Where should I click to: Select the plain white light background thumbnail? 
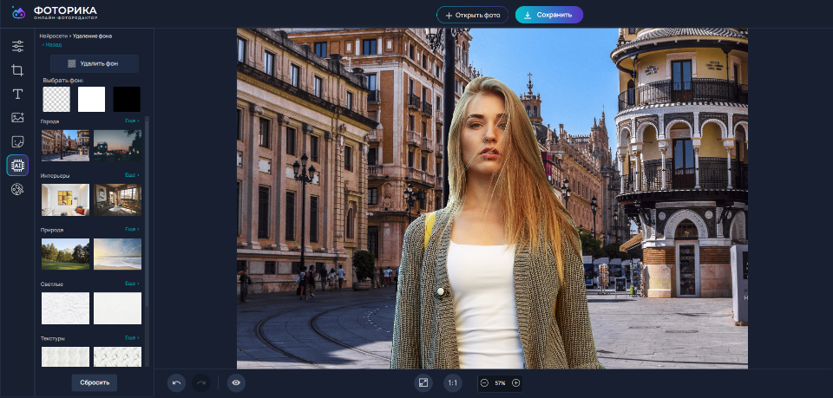(x=117, y=309)
